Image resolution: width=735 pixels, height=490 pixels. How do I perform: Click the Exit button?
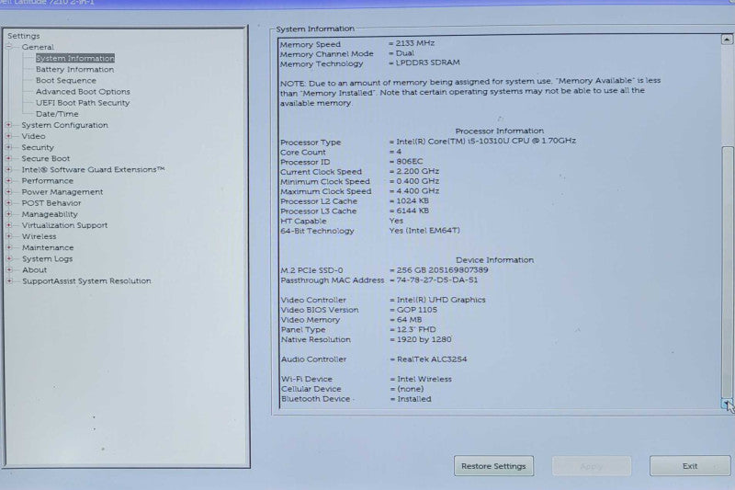[690, 466]
